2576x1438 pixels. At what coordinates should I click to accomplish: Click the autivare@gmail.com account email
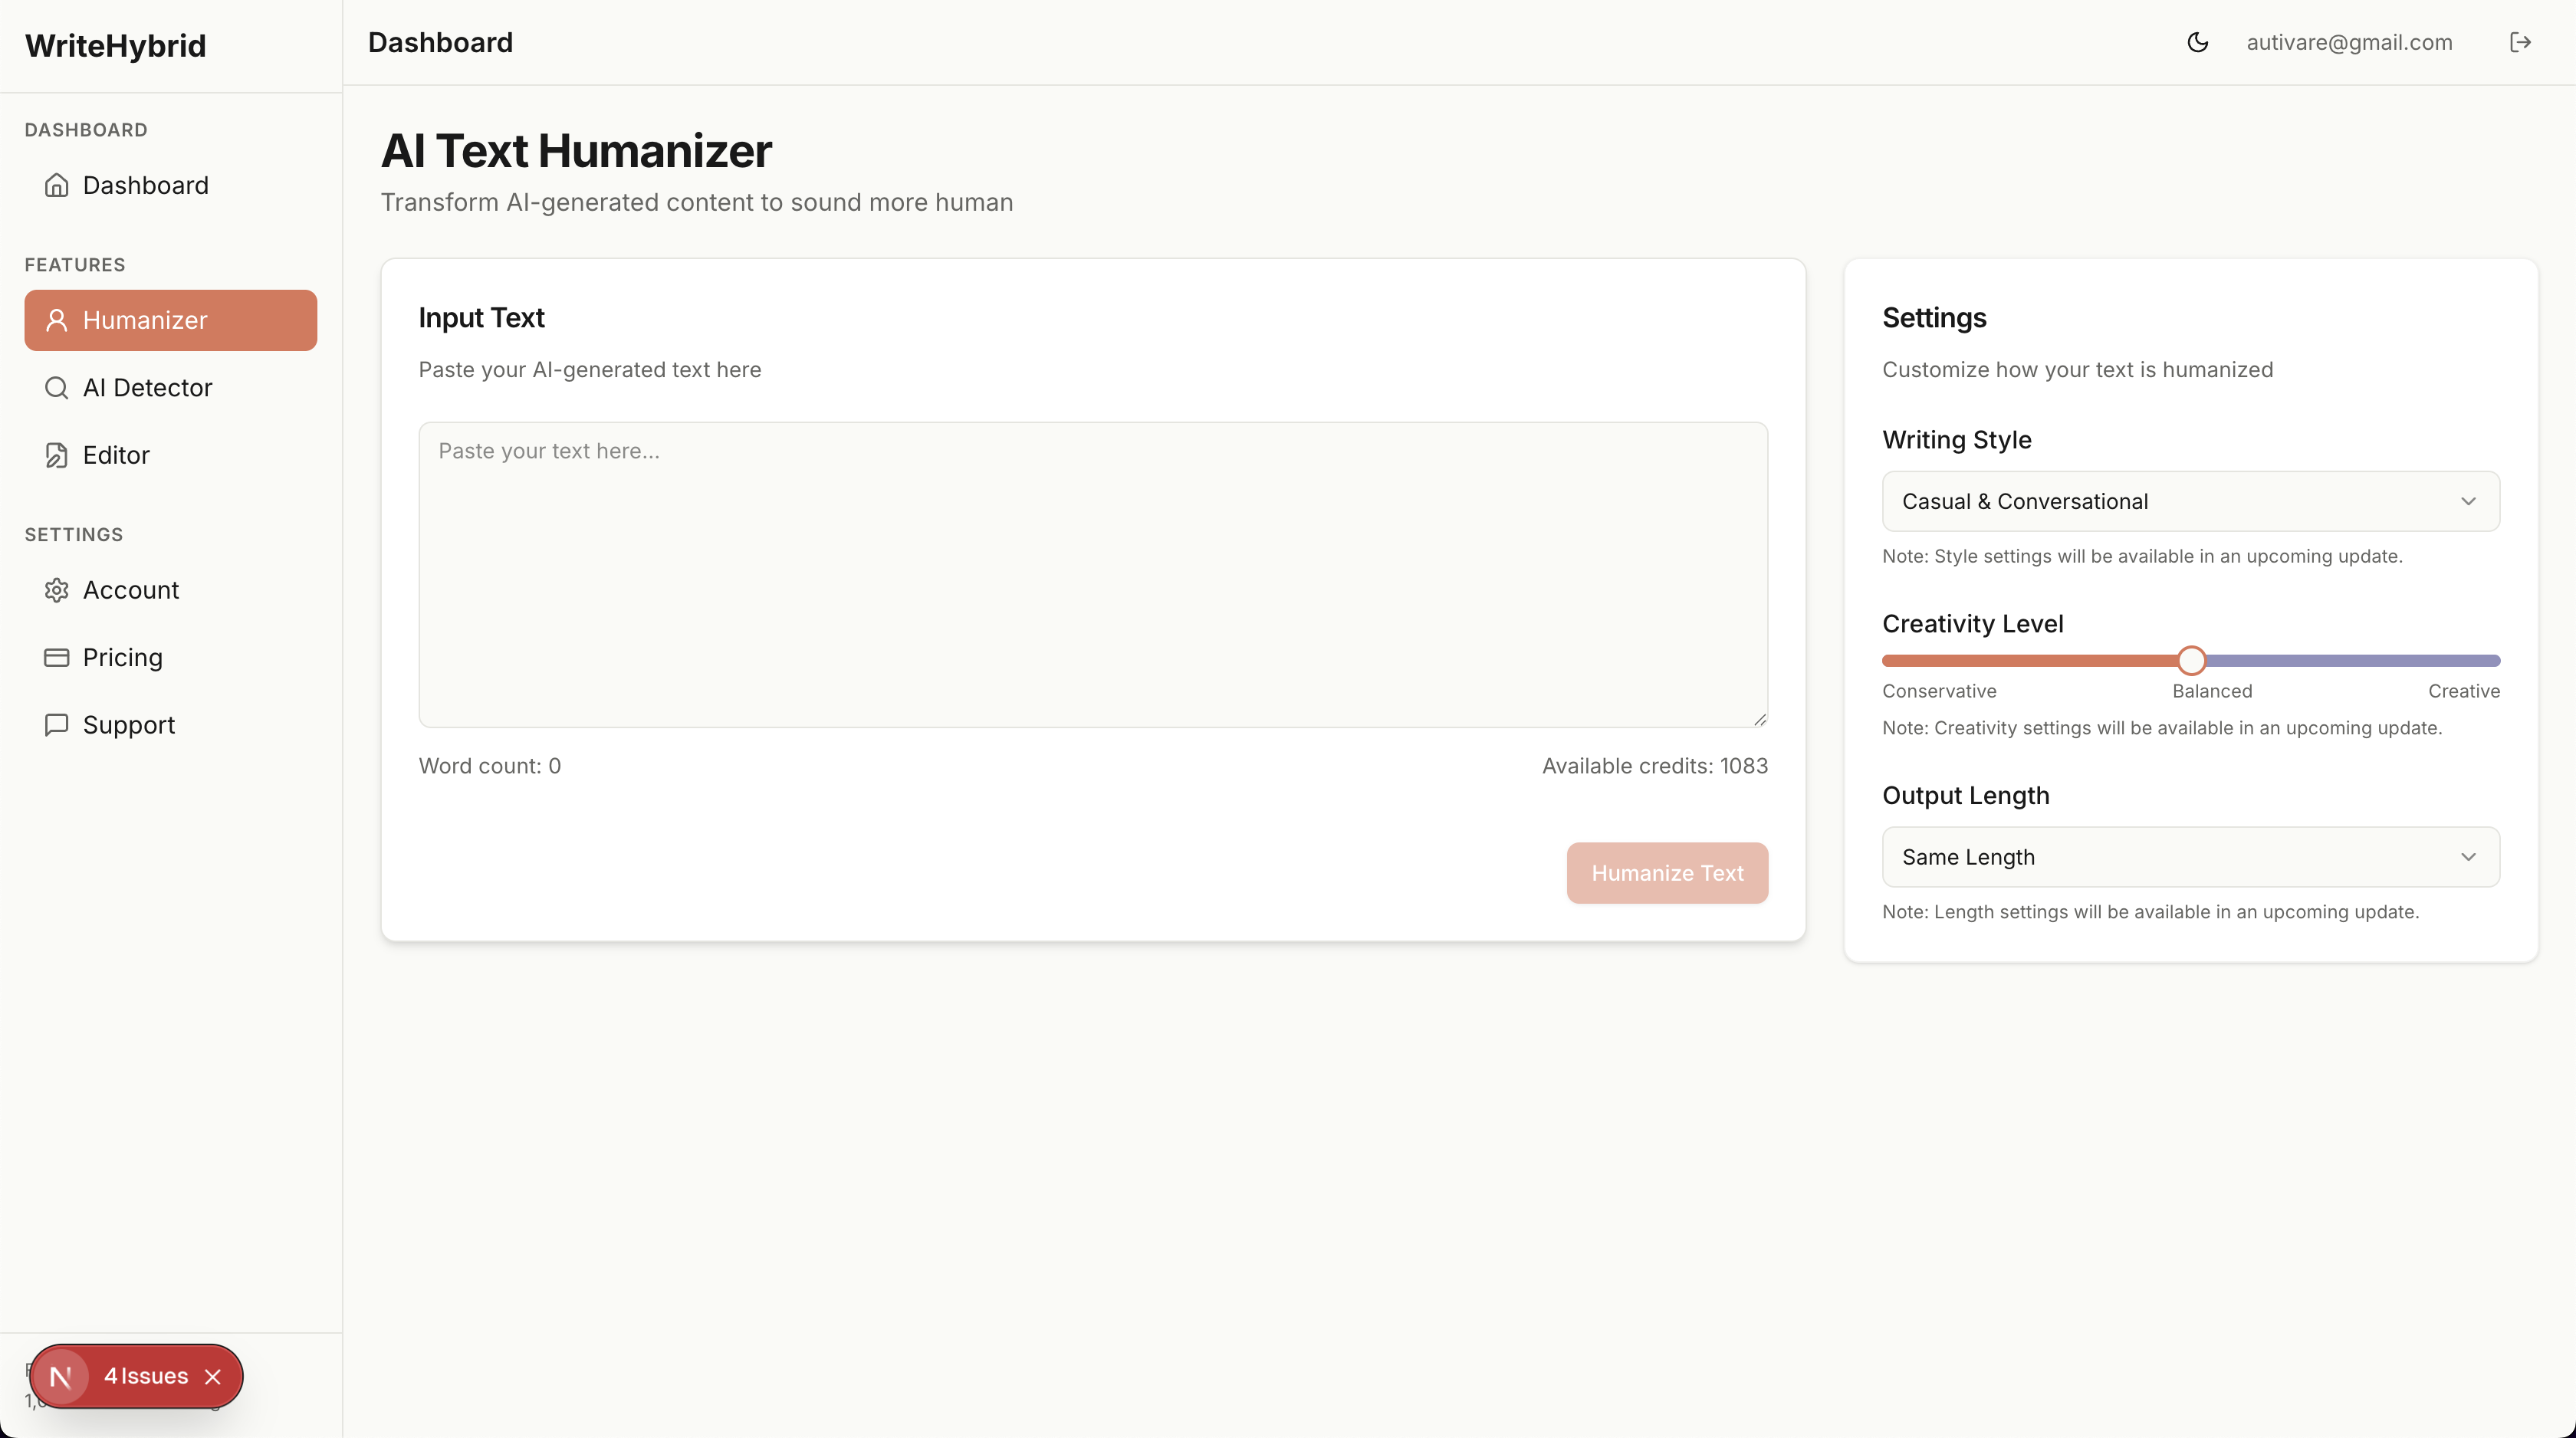(x=2349, y=42)
